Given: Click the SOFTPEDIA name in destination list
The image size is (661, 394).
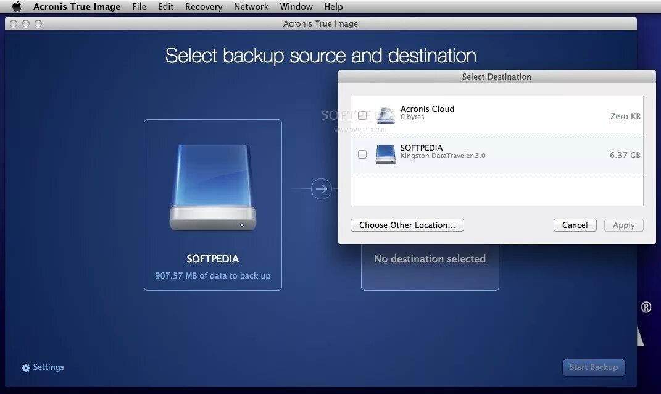Looking at the screenshot, I should pyautogui.click(x=422, y=148).
